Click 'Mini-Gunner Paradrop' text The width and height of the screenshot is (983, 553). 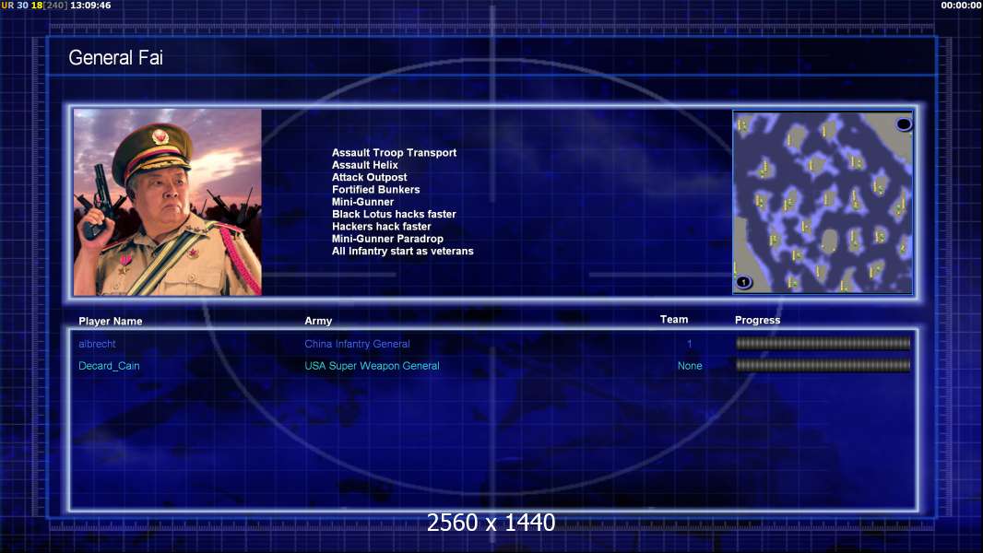(x=387, y=239)
